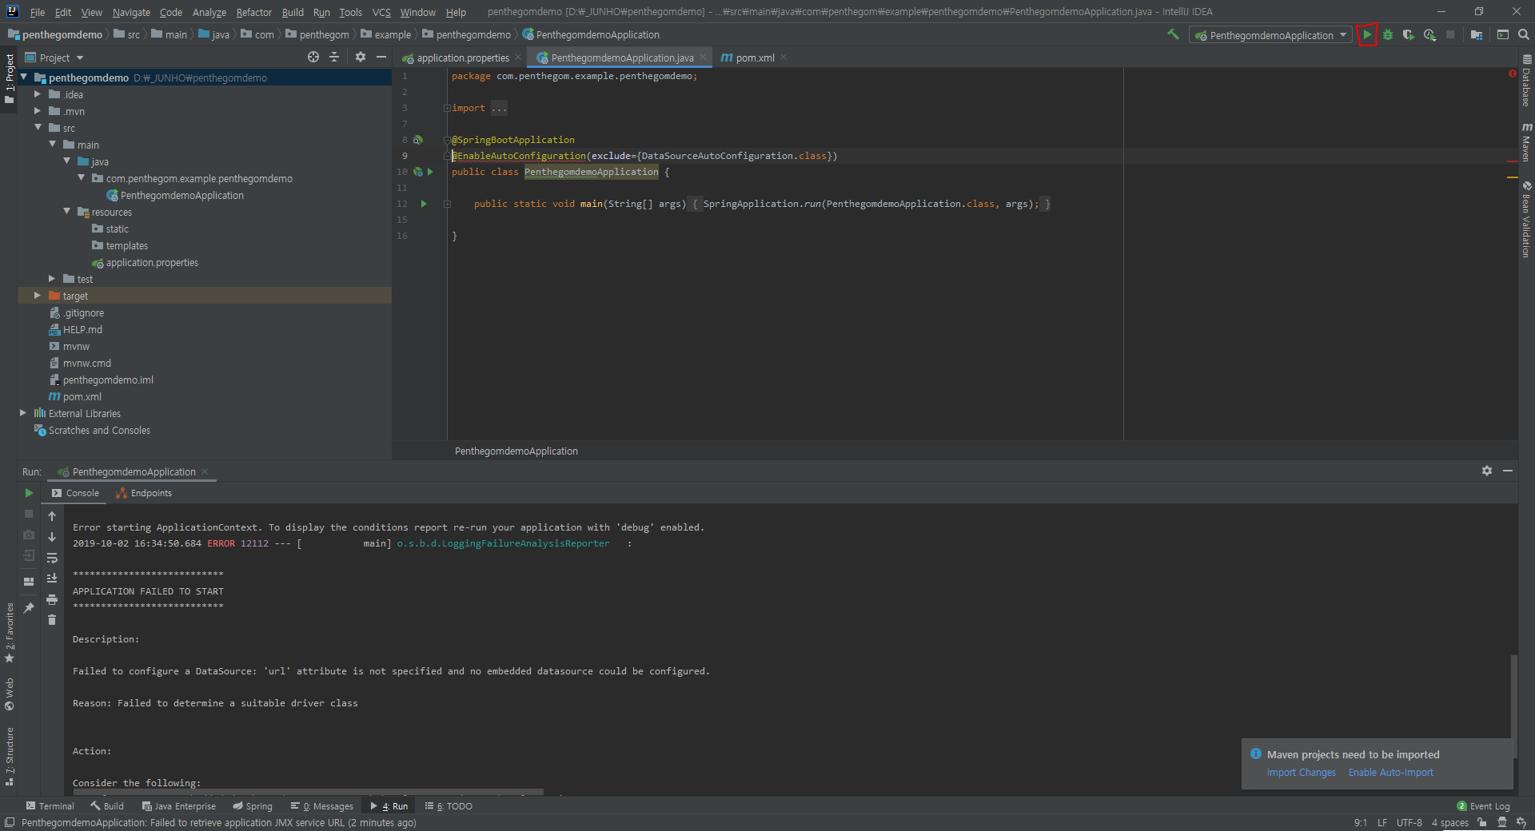Select pom.xml in project tree
The image size is (1535, 831).
(75, 396)
